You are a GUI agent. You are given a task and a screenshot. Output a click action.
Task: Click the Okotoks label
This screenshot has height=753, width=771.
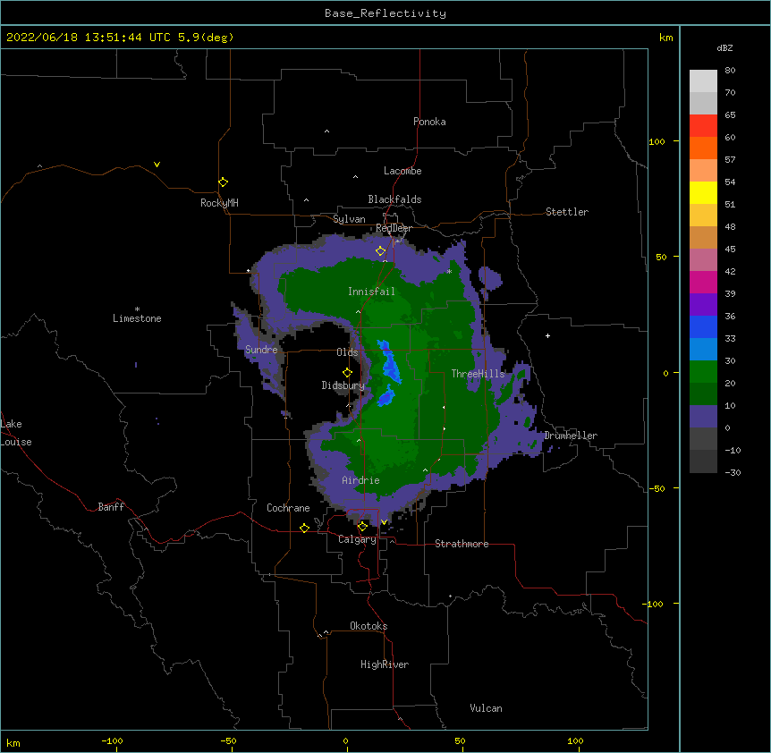tap(369, 626)
